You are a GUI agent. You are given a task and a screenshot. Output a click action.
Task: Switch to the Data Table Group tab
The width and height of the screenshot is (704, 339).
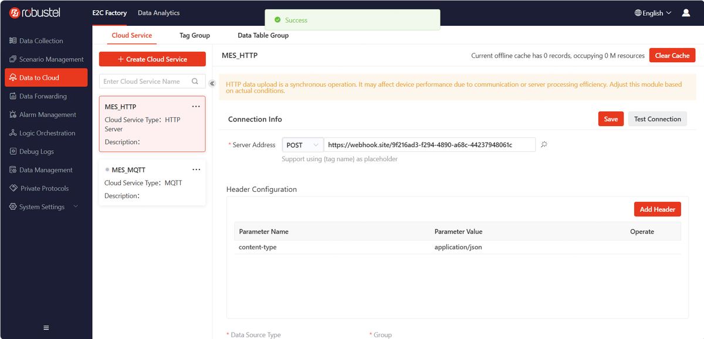click(263, 35)
